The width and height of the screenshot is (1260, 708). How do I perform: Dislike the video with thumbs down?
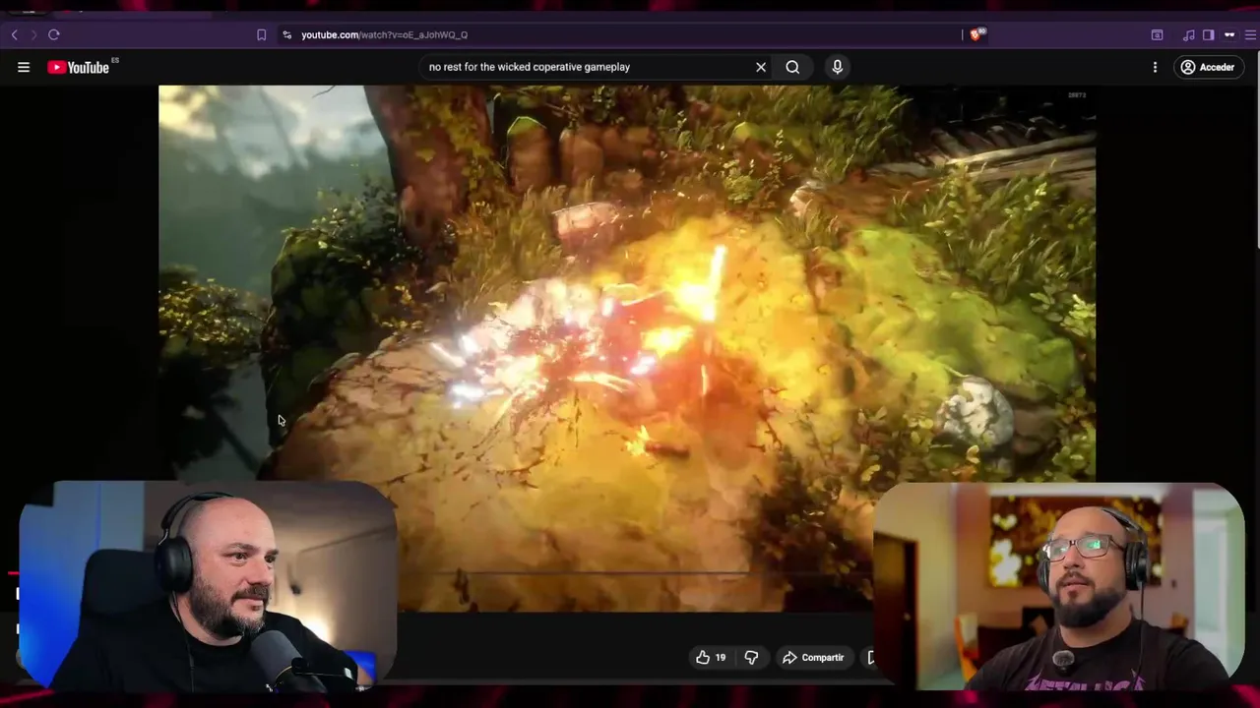751,658
